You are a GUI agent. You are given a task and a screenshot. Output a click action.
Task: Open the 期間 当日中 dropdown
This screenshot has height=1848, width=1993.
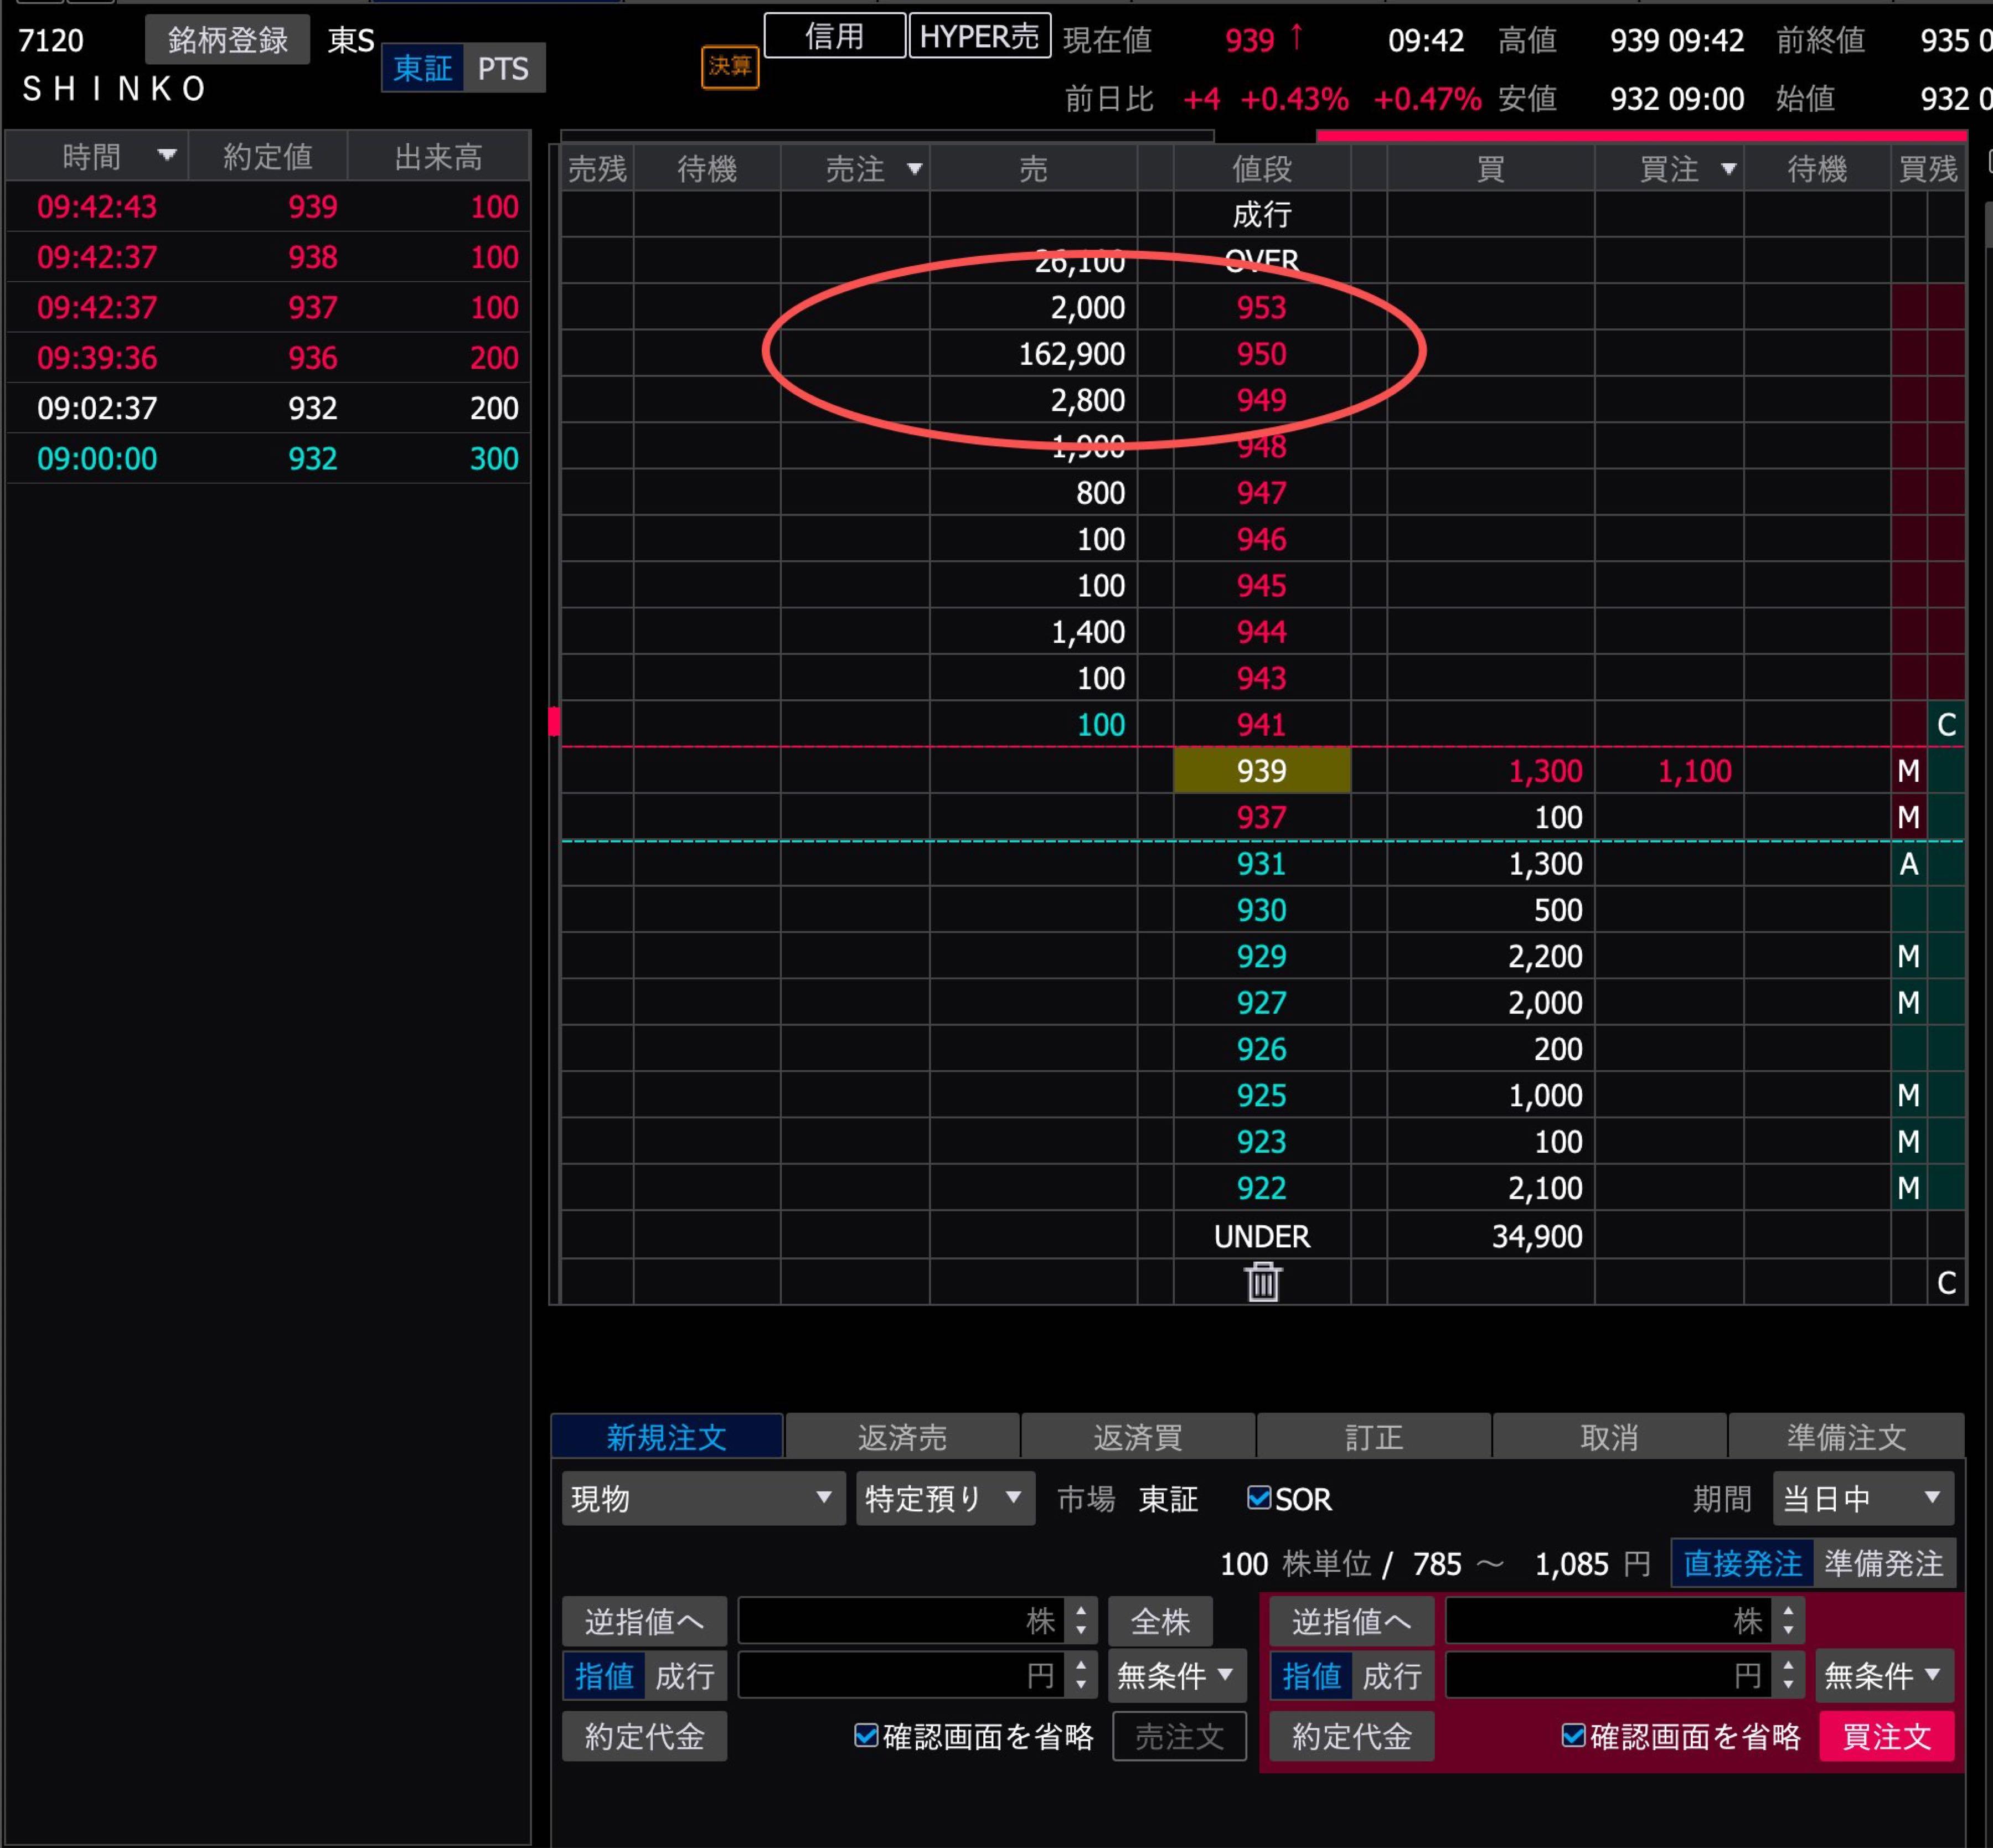click(1863, 1498)
